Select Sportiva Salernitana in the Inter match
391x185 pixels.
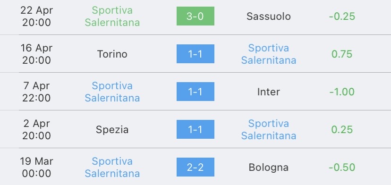pyautogui.click(x=112, y=92)
